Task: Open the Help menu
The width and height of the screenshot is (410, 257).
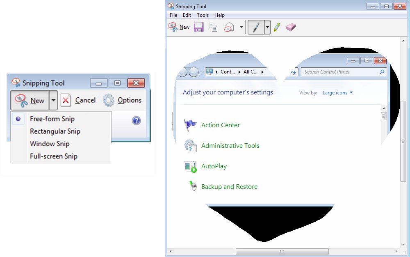Action: coord(219,15)
